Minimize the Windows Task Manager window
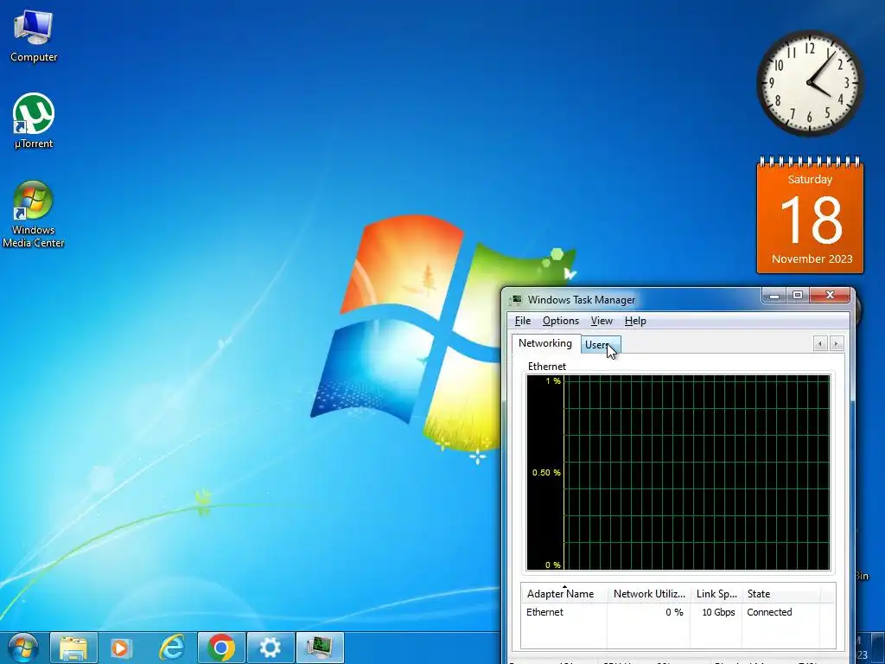 point(774,295)
